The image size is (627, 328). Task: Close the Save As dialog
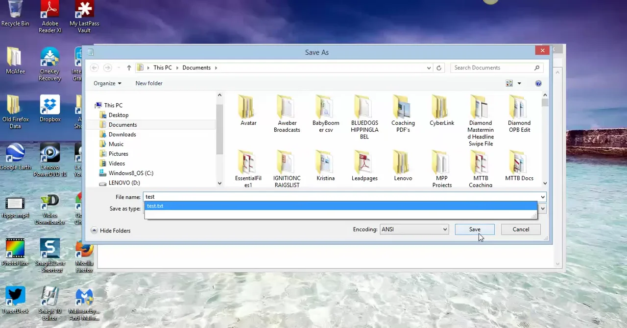point(542,50)
